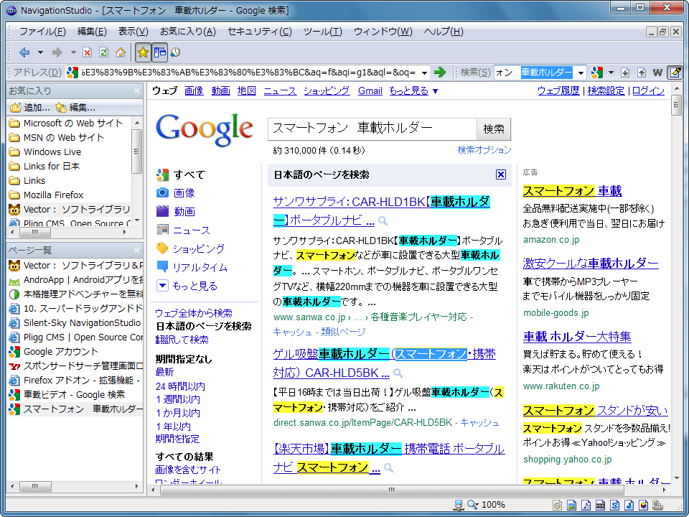Dismiss the 日本語のページを検索 box with X

tap(501, 174)
